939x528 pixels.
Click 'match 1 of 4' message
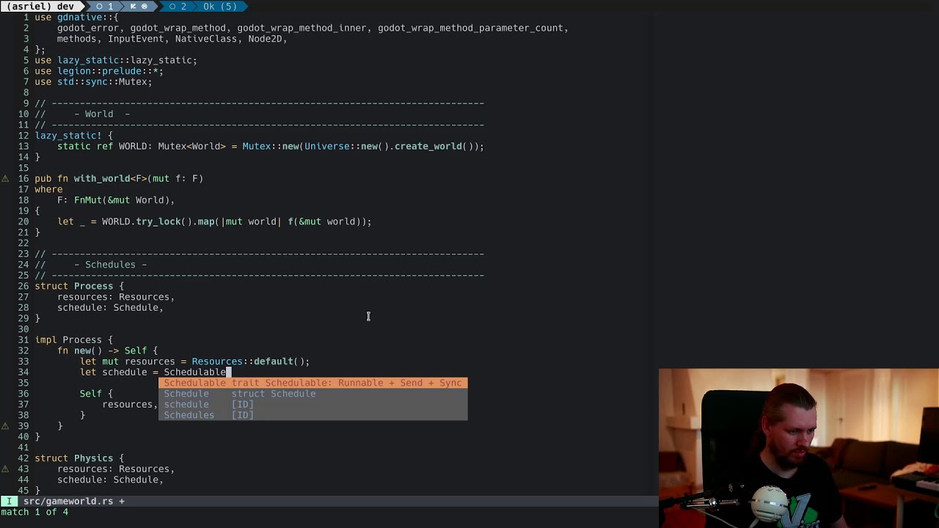[34, 512]
